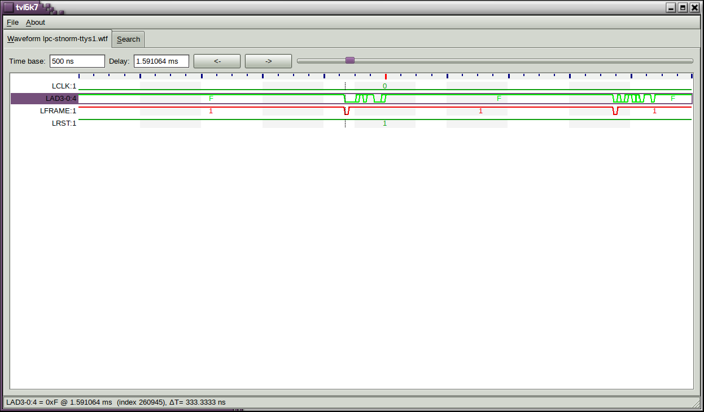Click the red cursor marker on the ruler
The width and height of the screenshot is (704, 412).
click(x=386, y=76)
